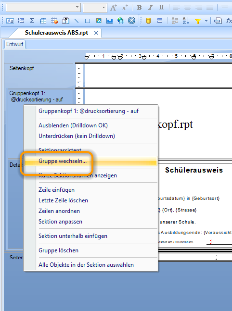
Task: Choose Alle Objekte in der Sektion auswählen
Action: 86,265
